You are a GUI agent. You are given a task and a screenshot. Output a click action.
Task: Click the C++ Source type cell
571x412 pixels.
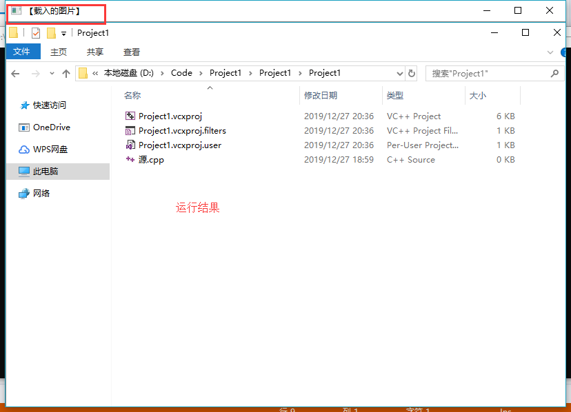tap(411, 160)
